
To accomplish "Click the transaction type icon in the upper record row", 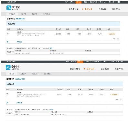I will pyautogui.click(x=8, y=34).
